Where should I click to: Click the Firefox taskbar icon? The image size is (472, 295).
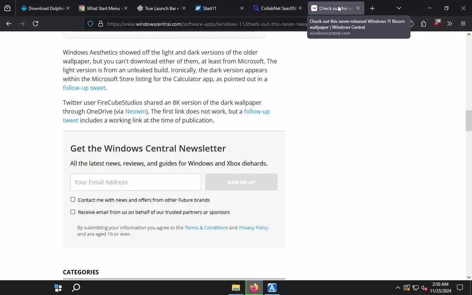[x=254, y=288]
